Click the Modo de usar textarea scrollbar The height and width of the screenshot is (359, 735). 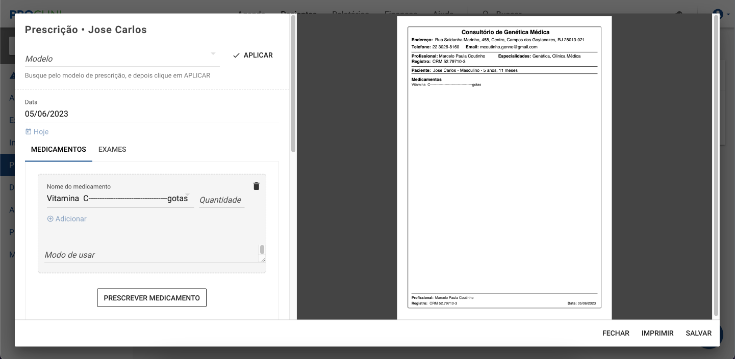coord(262,249)
